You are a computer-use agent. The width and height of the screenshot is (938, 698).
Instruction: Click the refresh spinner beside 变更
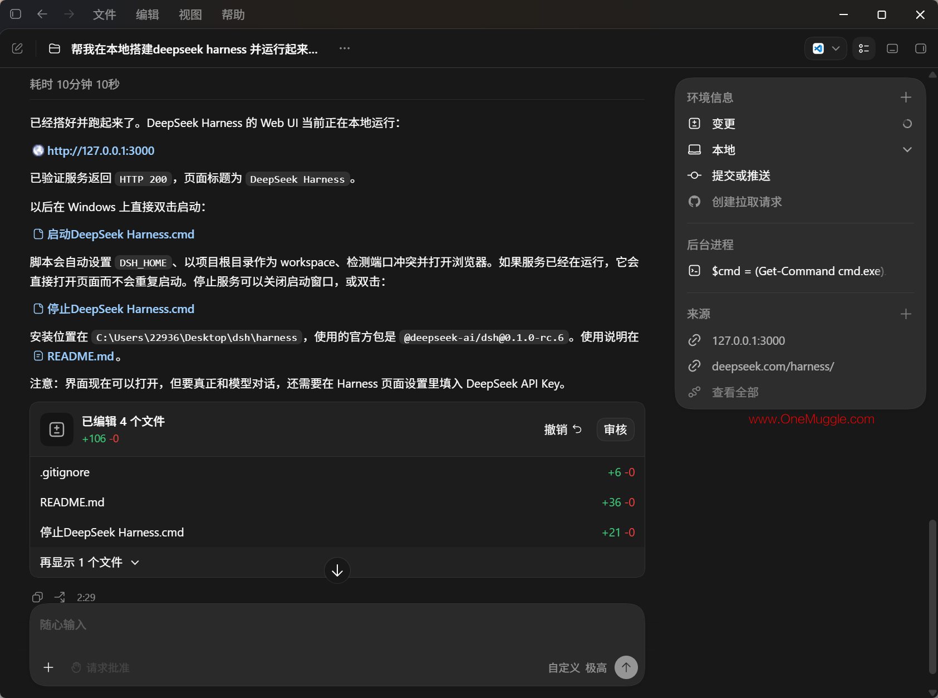tap(907, 124)
